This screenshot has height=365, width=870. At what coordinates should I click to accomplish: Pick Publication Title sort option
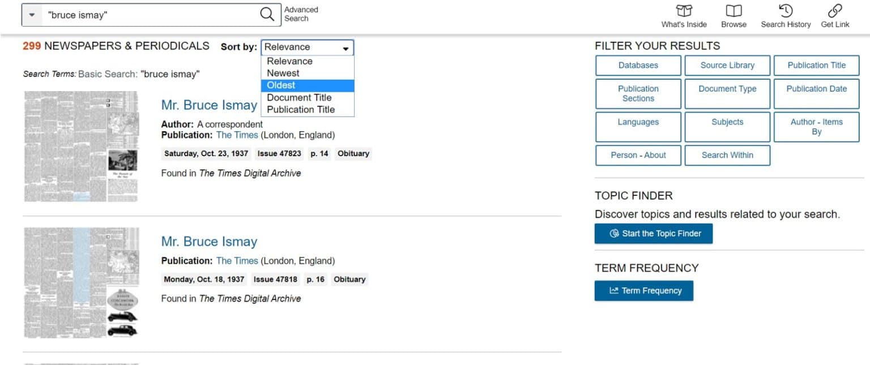tap(301, 110)
